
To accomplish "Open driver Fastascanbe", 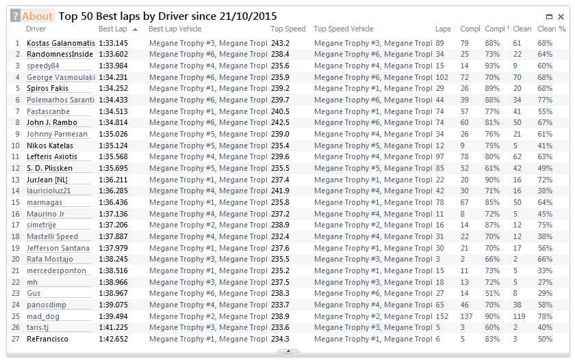I will coord(48,111).
